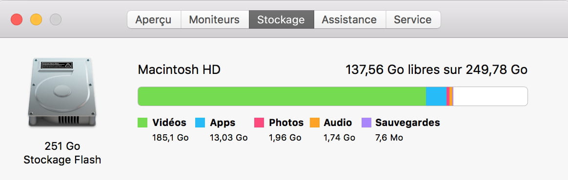Click the orange Audio legend swatch
This screenshot has width=568, height=180.
point(314,123)
